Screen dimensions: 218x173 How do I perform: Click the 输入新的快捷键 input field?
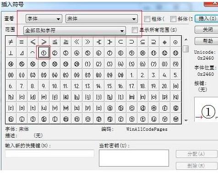pos(49,153)
